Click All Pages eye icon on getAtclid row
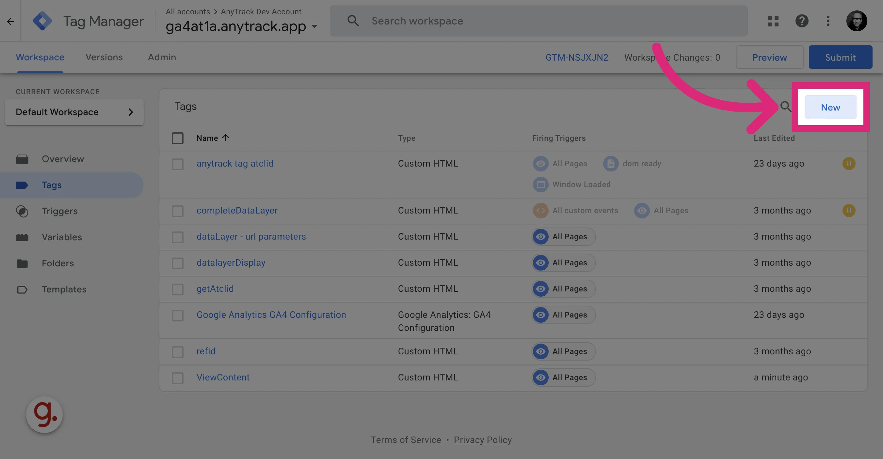 coord(540,289)
